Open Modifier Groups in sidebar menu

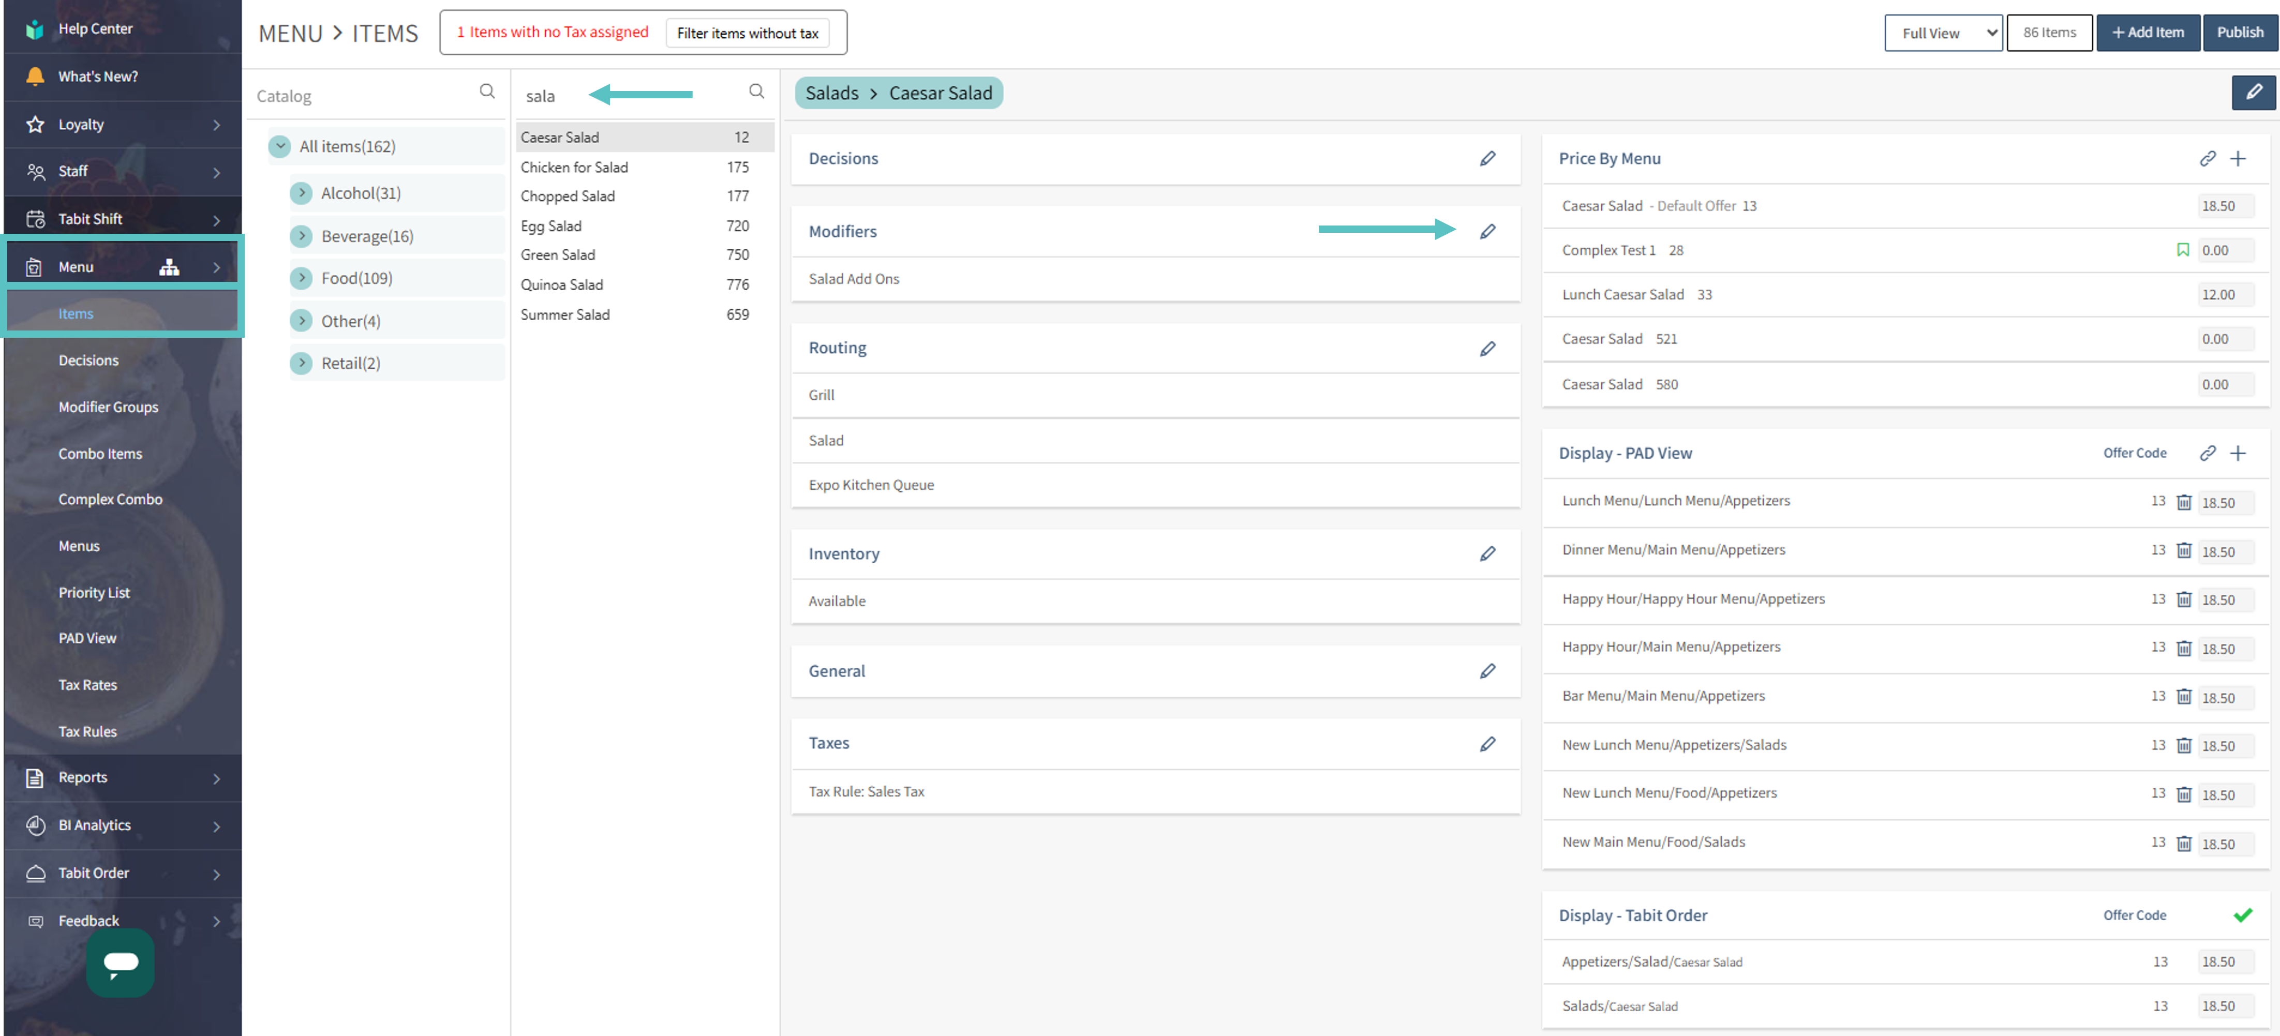pyautogui.click(x=108, y=407)
